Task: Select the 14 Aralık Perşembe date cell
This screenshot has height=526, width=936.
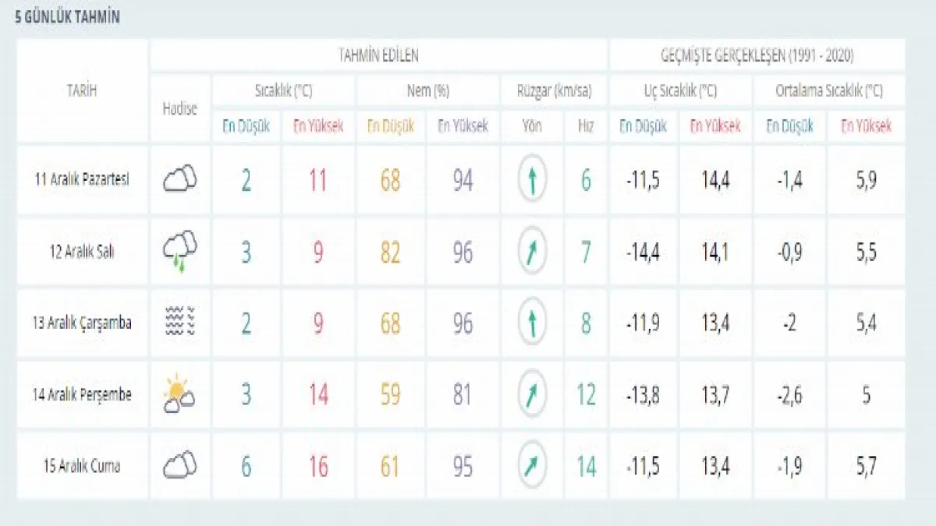Action: pos(82,394)
